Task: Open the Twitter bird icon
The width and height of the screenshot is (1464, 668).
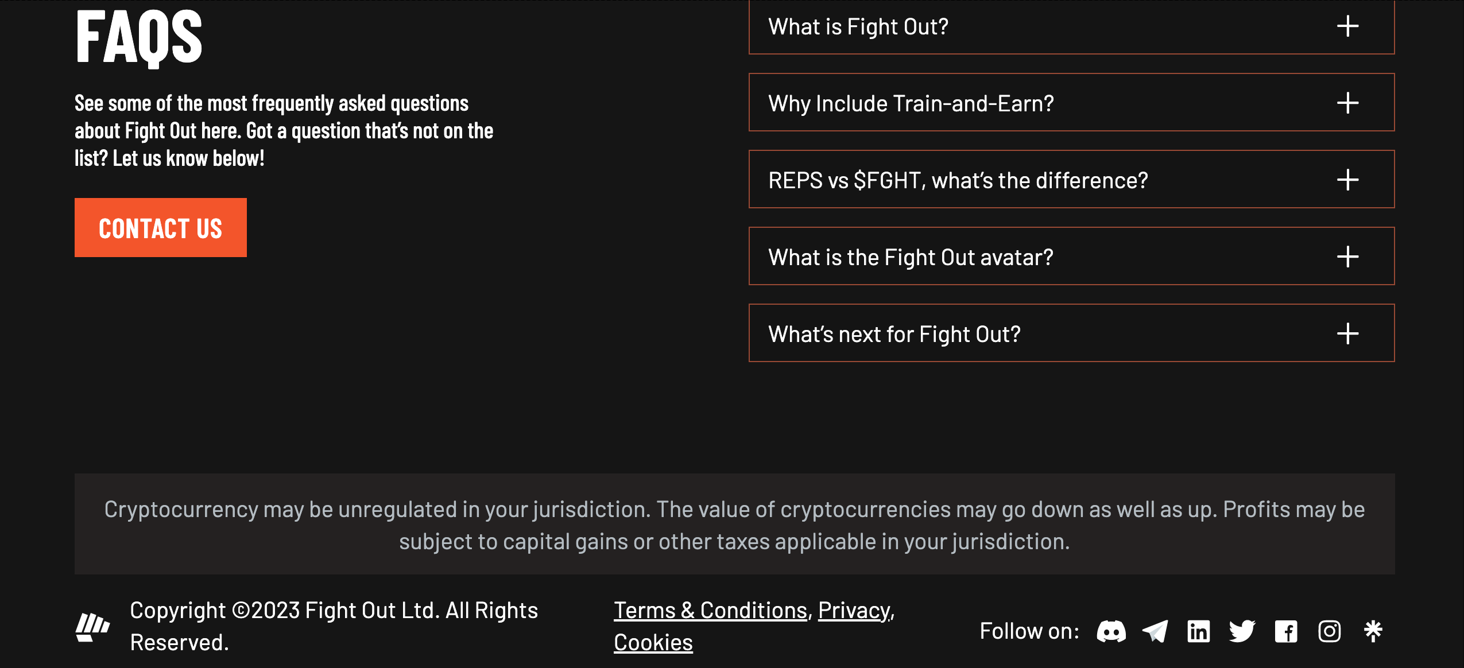Action: click(1242, 631)
